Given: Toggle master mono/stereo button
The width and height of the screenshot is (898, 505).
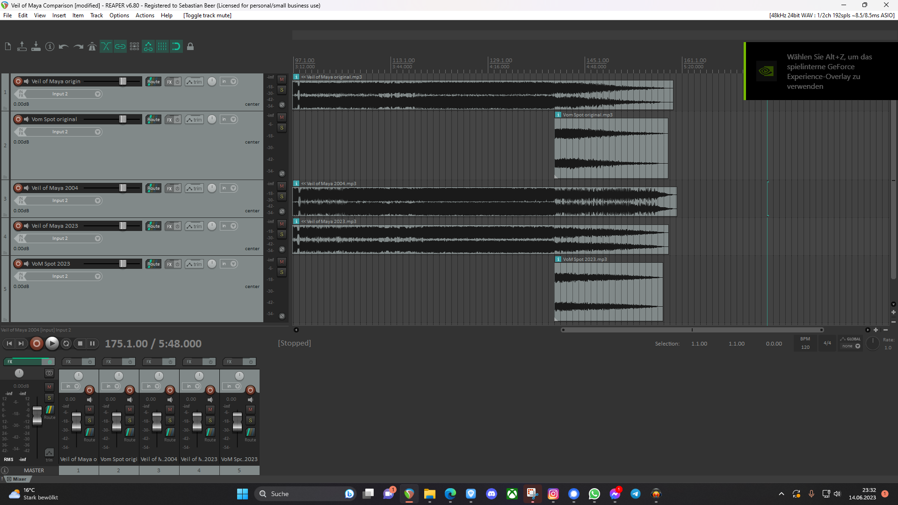Looking at the screenshot, I should coord(49,373).
